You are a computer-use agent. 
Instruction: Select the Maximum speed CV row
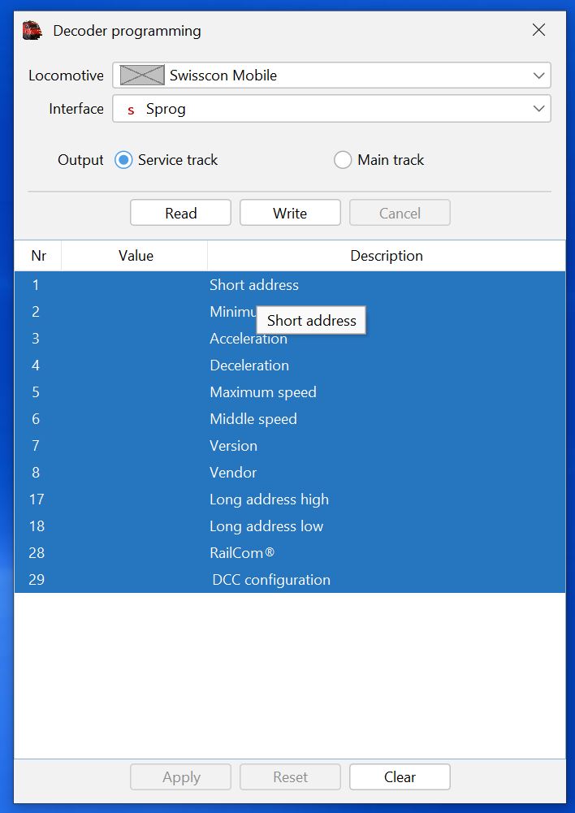262,392
